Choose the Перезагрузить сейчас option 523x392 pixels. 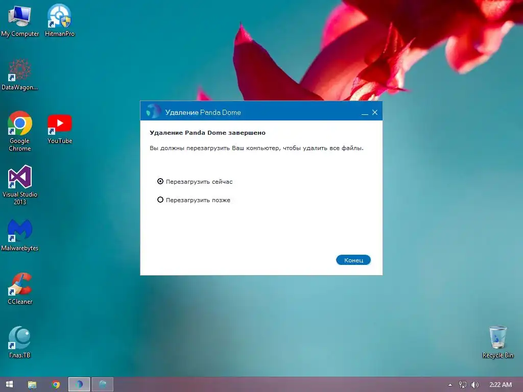coord(195,181)
